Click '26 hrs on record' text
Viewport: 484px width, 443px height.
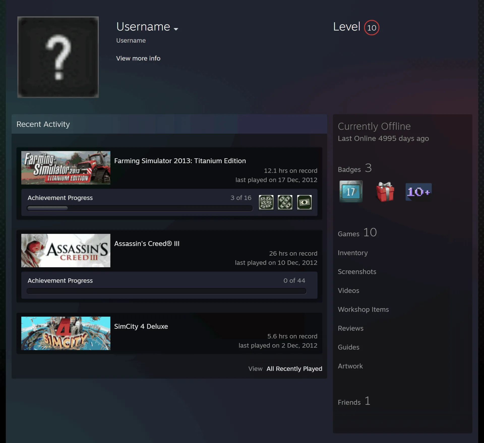pyautogui.click(x=293, y=253)
